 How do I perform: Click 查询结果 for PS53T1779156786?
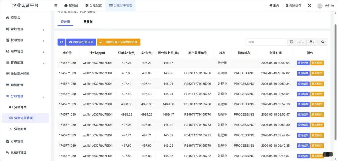pos(303,73)
